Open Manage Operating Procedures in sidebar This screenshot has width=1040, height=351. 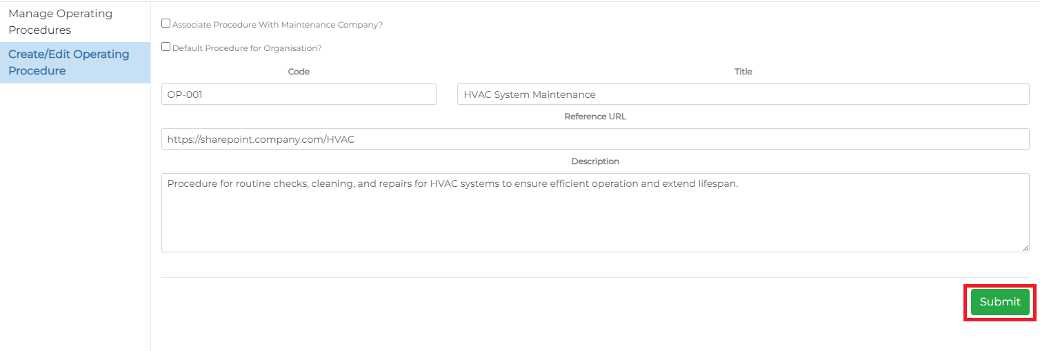61,22
